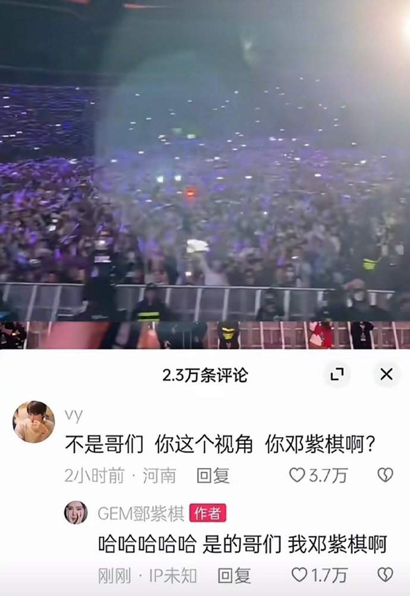Tap the 3.7万 like count

[x=328, y=475]
